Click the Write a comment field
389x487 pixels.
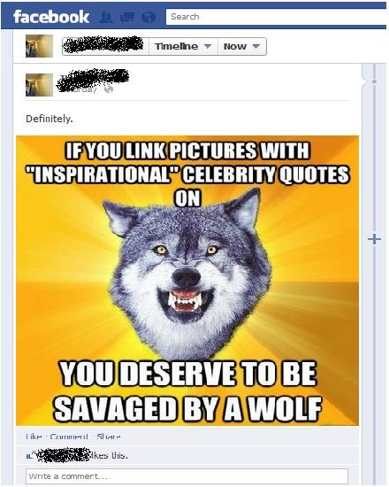point(187,475)
